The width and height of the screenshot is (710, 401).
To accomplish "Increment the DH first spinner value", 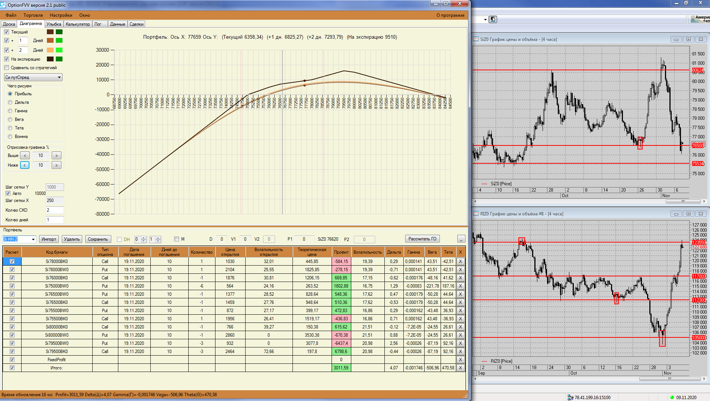I will click(144, 238).
